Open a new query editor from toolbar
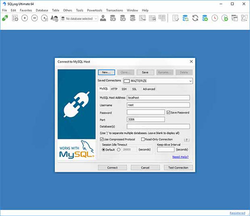 point(15,18)
